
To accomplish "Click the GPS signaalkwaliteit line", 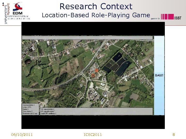I will pyautogui.click(x=48, y=111).
